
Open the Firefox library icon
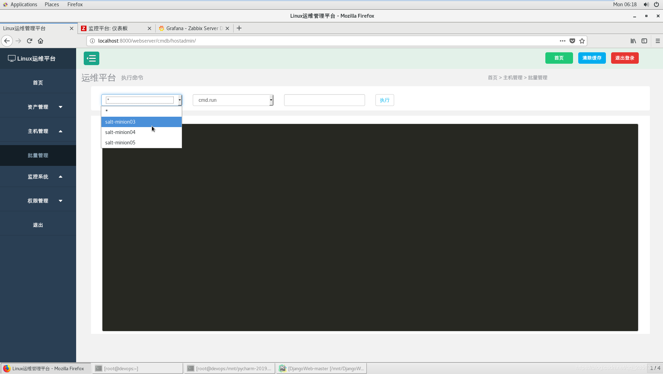tap(633, 41)
